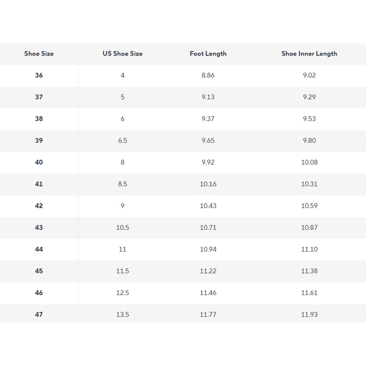Select shoe size 47 row label

39,314
